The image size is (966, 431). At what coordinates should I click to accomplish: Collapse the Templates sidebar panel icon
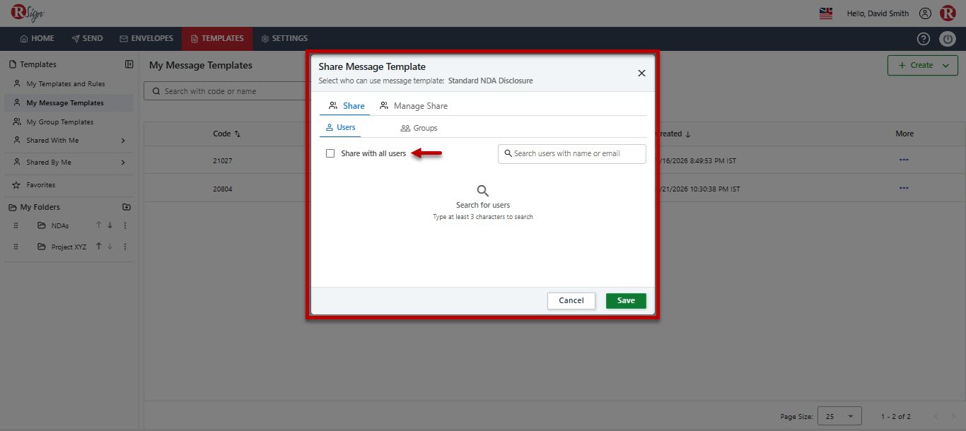[x=129, y=64]
